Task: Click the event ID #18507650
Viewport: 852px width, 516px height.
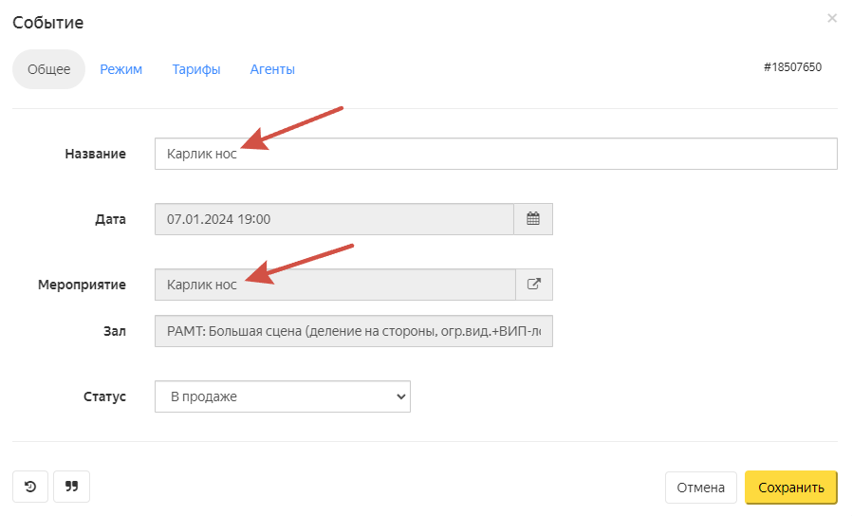Action: (792, 67)
